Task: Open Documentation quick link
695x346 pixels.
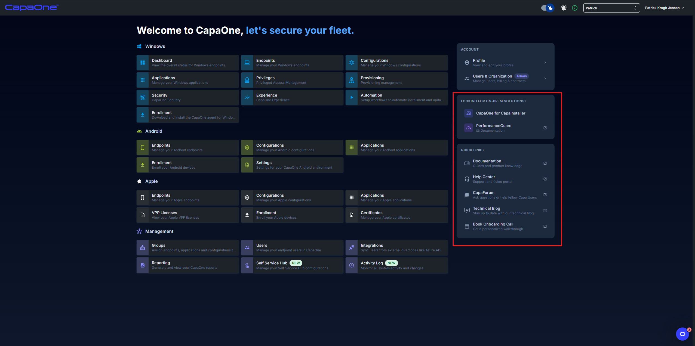Action: (x=505, y=163)
